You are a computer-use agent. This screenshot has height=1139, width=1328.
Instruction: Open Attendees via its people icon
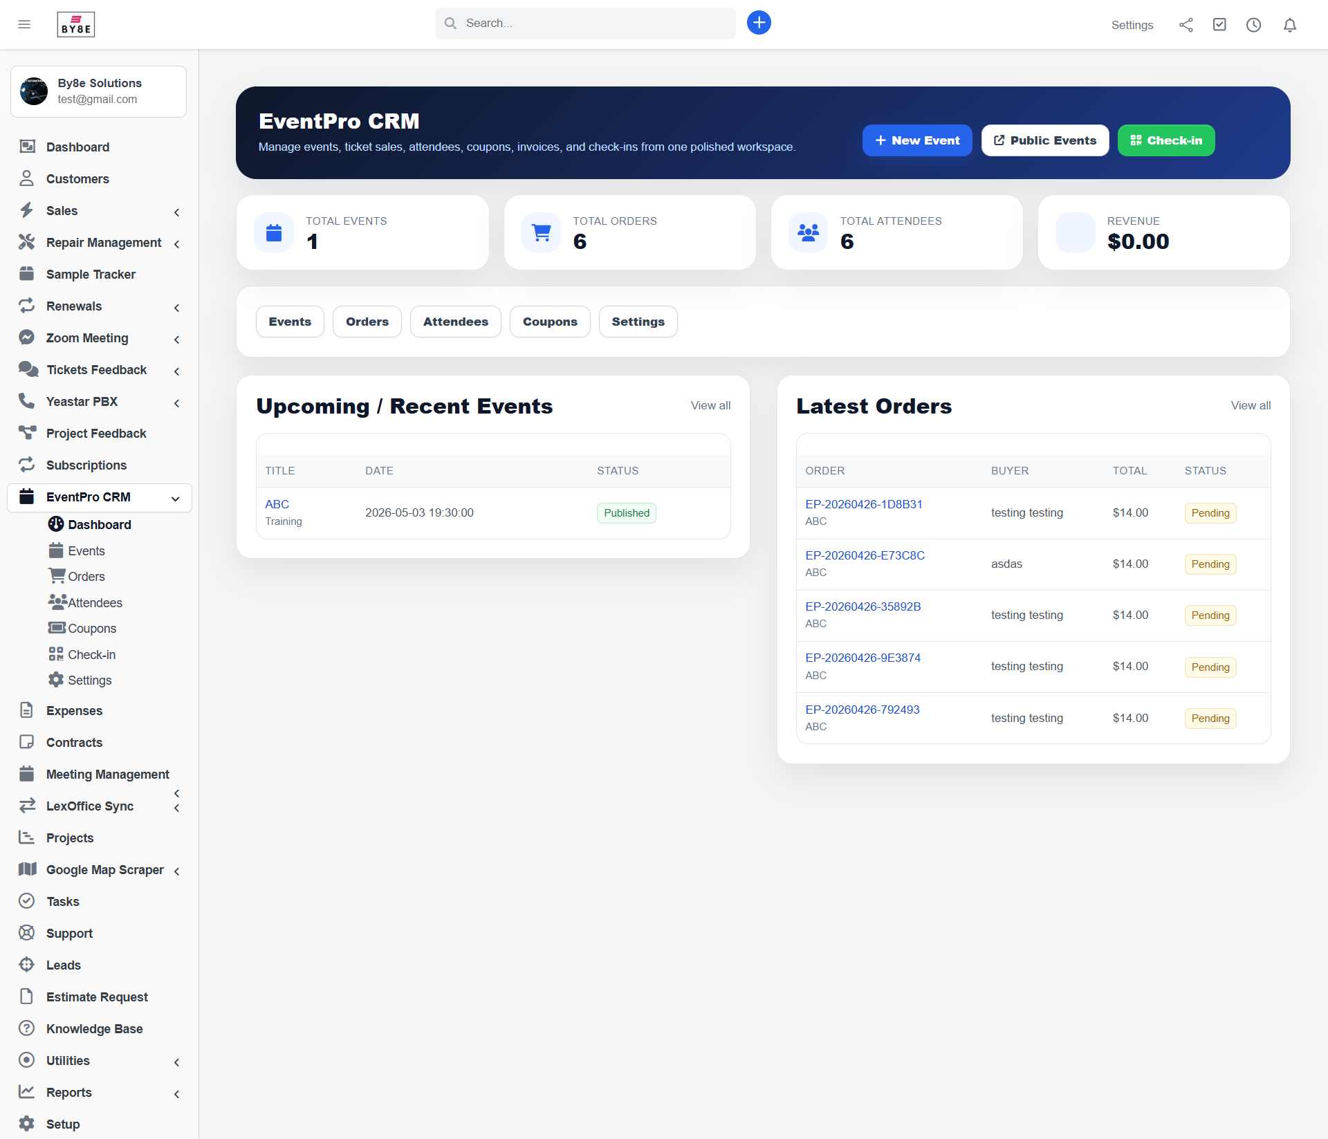pos(57,602)
